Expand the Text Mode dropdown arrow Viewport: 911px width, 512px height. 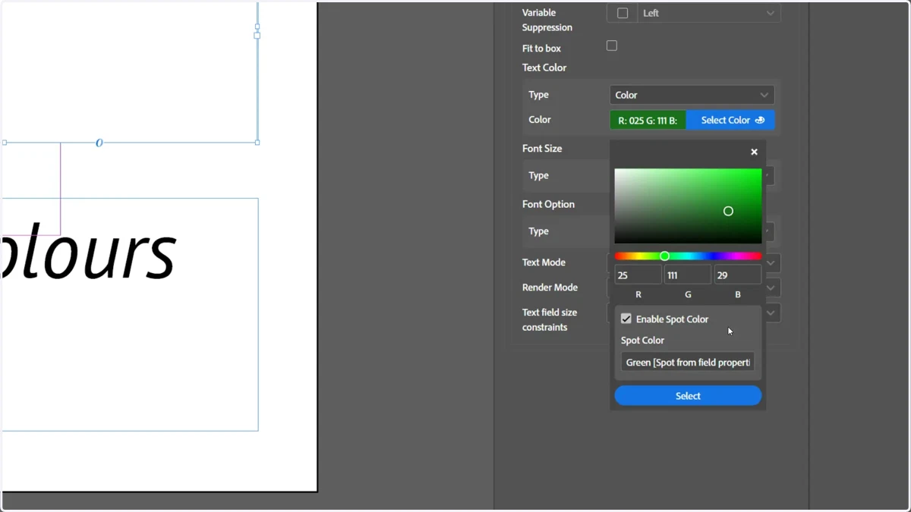coord(771,263)
